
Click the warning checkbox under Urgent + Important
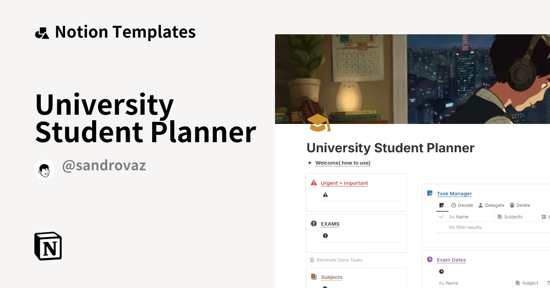(x=325, y=194)
